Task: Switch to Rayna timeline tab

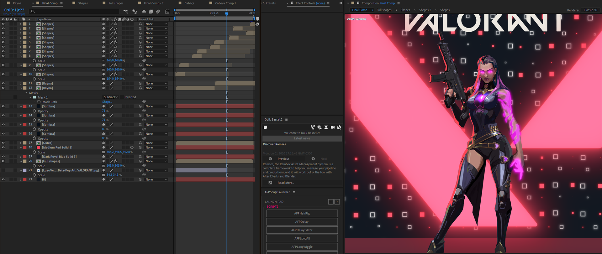Action: tap(17, 3)
